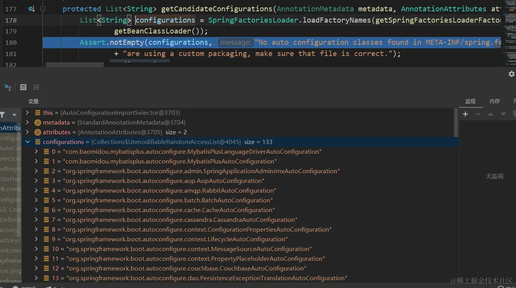Click the overridden method gutter icon on line 177
The image size is (516, 288).
coord(32,9)
